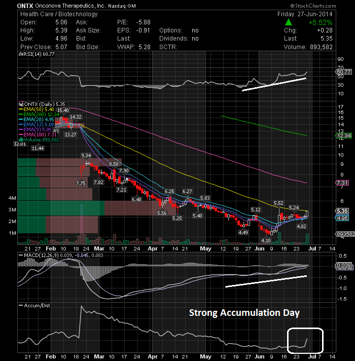Click the 4.82 price annotation
The image size is (355, 361).
[x=301, y=227]
